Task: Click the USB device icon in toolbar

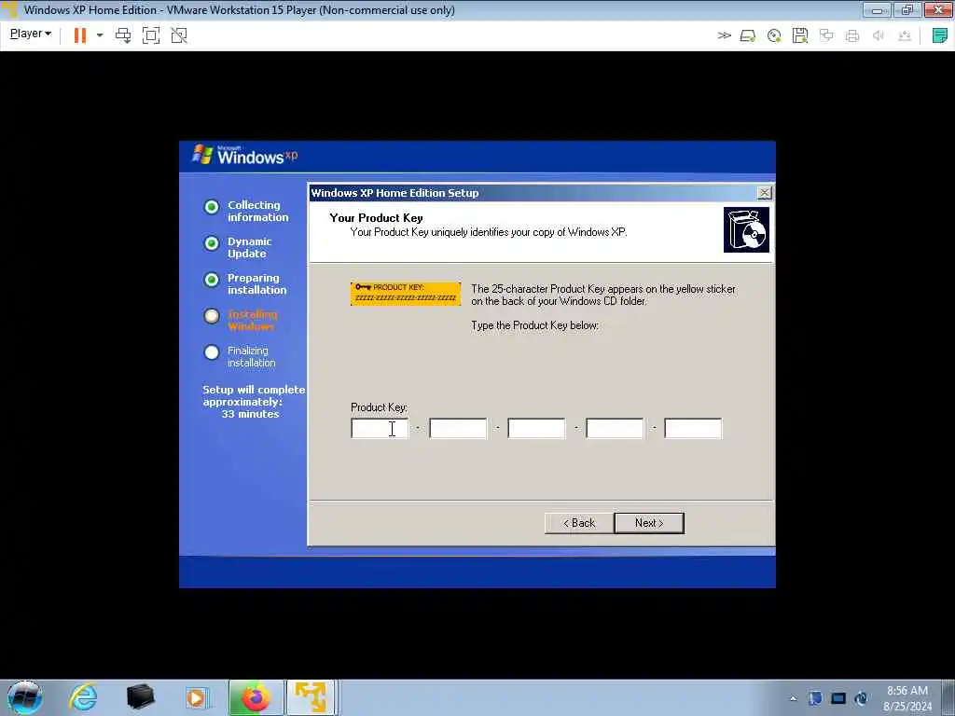Action: click(905, 36)
